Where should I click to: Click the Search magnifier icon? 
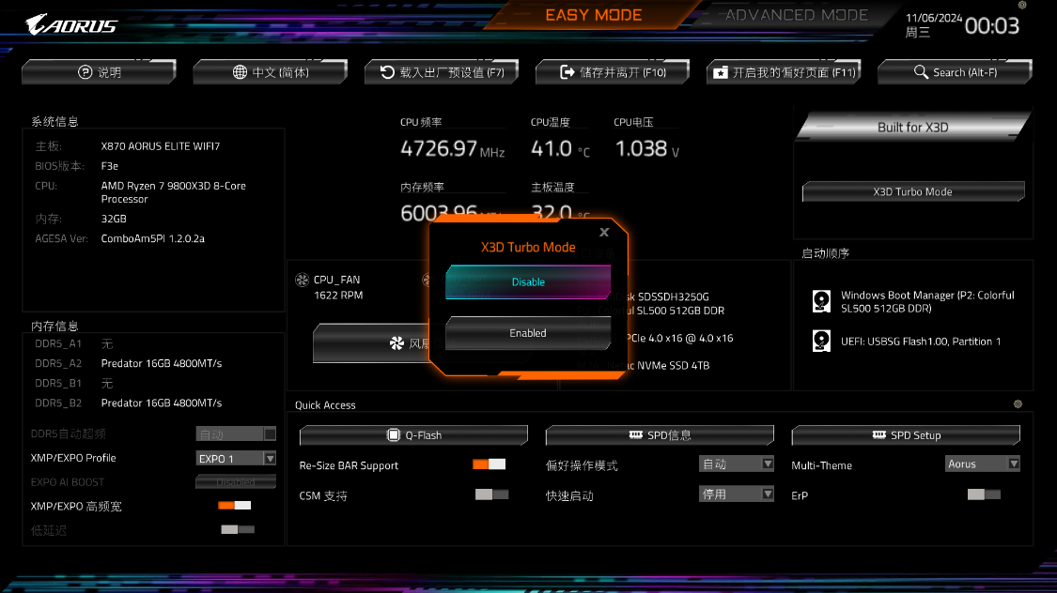[921, 72]
